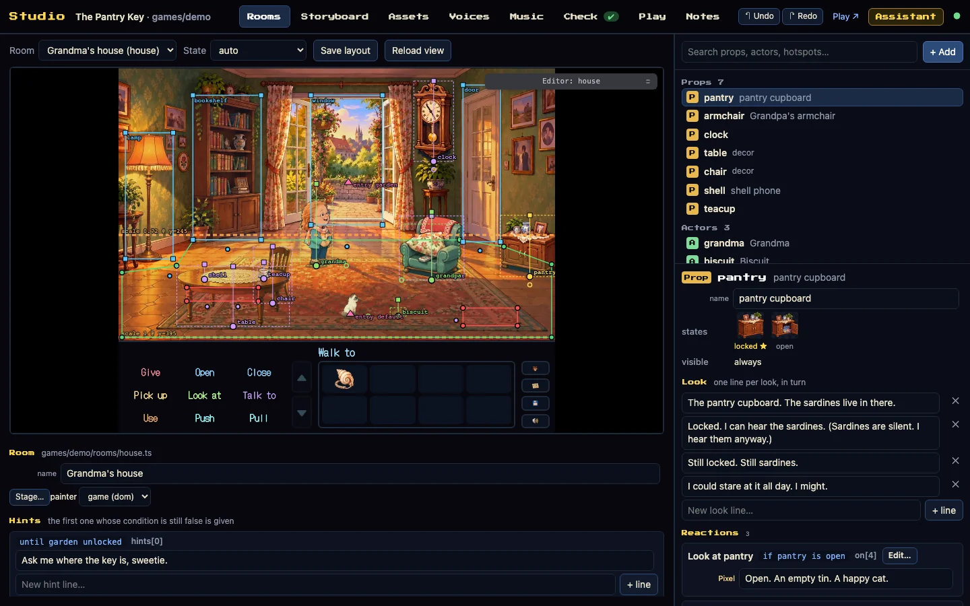Select the shell phone prop
The height and width of the screenshot is (606, 970).
(x=822, y=191)
